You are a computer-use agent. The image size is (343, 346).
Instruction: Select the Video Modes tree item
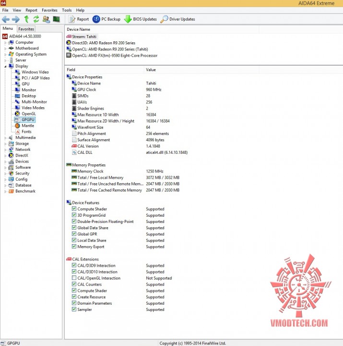point(33,108)
